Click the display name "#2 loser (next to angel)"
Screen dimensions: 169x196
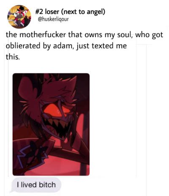(x=70, y=12)
